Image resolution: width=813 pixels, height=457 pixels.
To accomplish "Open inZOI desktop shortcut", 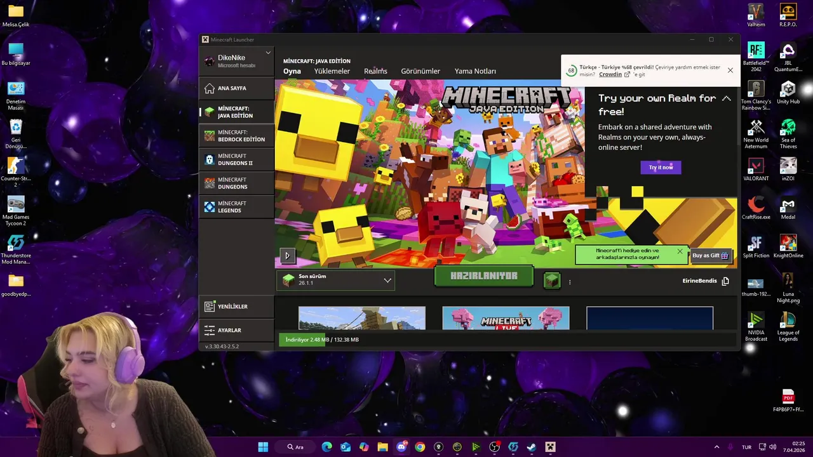I will click(x=788, y=169).
